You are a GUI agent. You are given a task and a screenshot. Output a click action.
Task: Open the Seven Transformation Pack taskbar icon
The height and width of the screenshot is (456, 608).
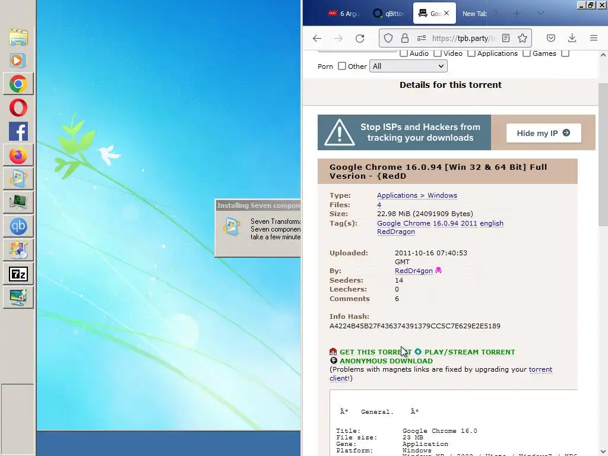[x=18, y=179]
